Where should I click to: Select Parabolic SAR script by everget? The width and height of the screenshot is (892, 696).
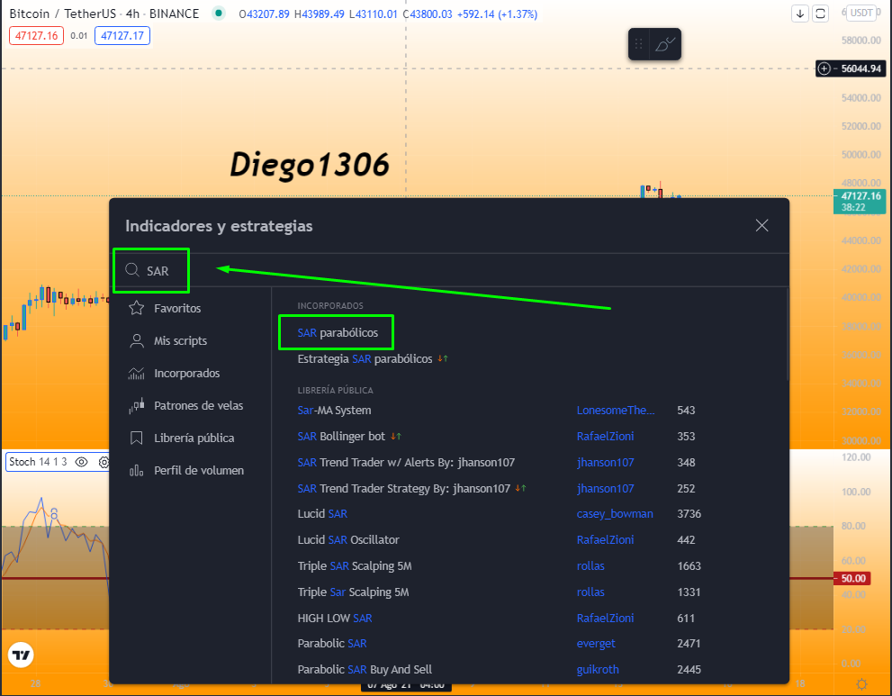[331, 643]
